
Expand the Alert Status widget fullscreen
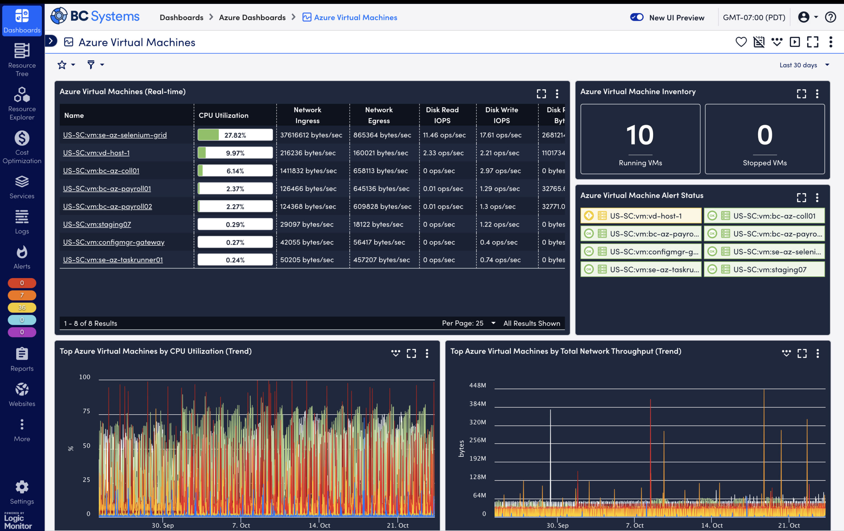click(x=801, y=198)
